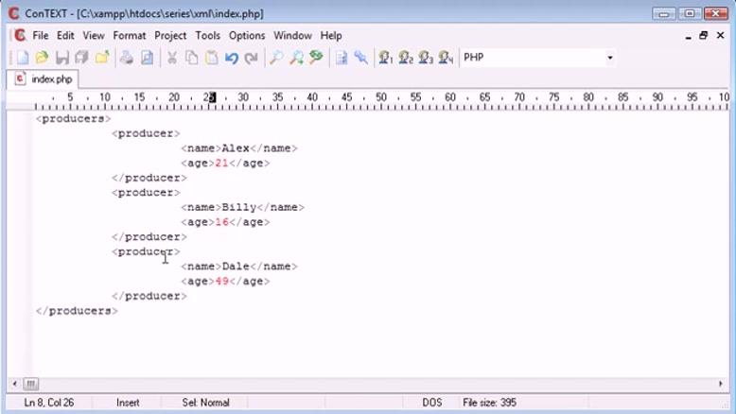Run user command 3 icon
The image size is (736, 414).
click(x=426, y=58)
